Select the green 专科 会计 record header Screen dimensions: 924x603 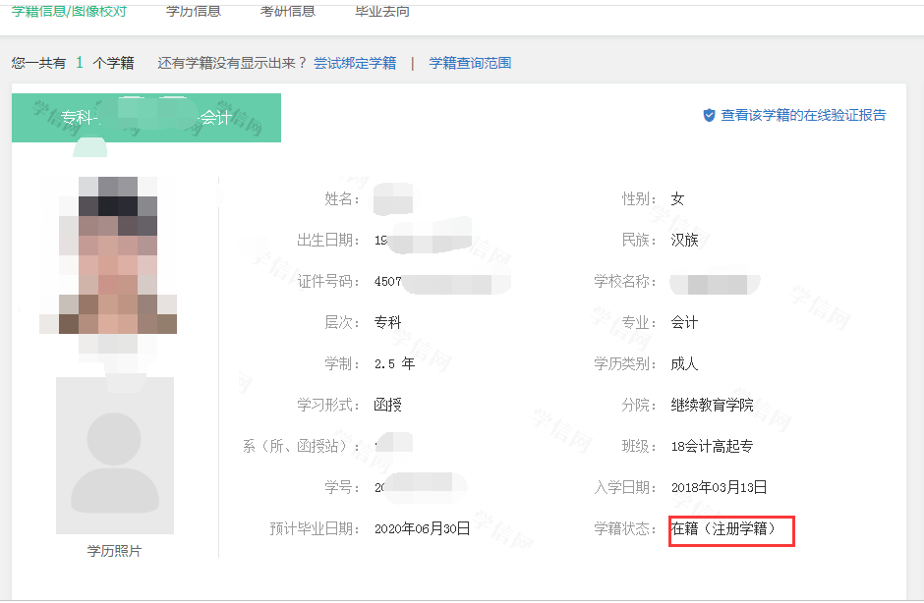[146, 118]
